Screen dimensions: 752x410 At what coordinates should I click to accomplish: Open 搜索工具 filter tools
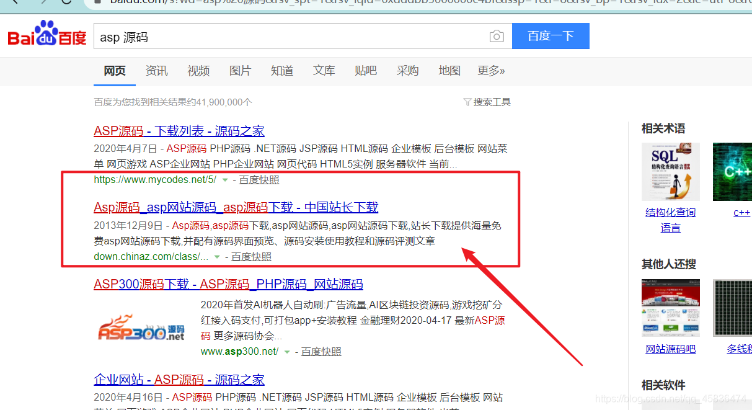[x=487, y=102]
